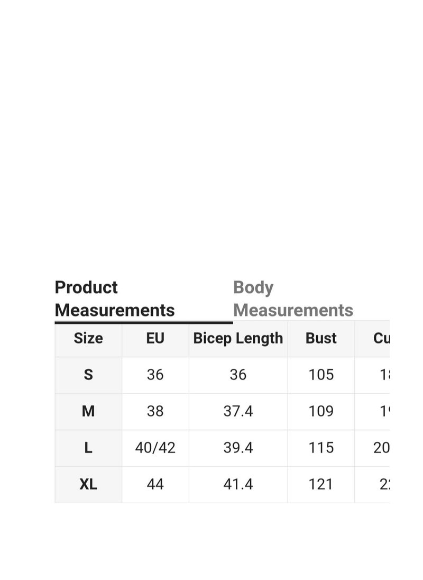This screenshot has height=580, width=423.
Task: Select the S size row label
Action: 88,375
